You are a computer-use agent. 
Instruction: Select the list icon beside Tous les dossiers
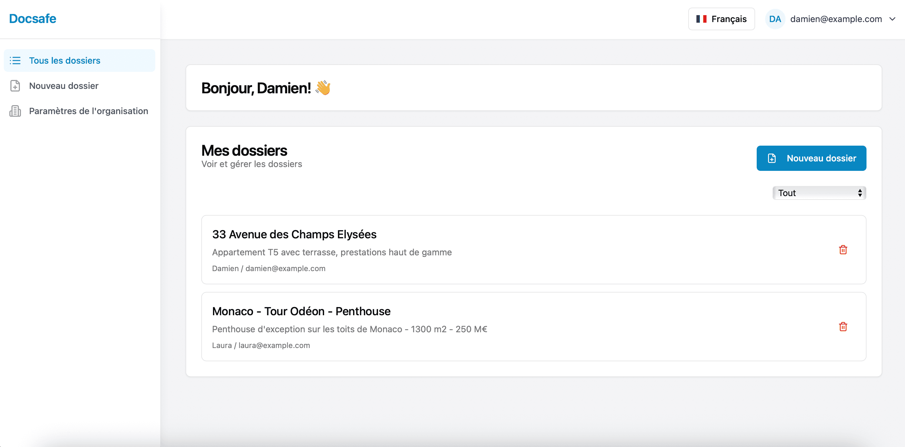(15, 60)
